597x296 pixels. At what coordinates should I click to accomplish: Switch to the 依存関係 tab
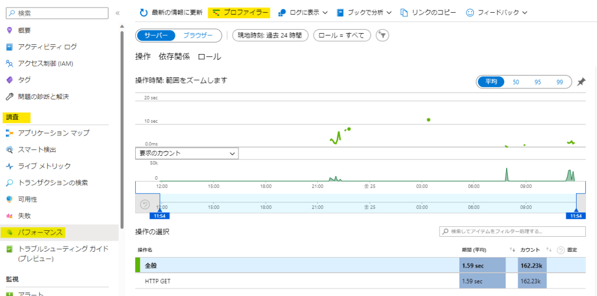(x=174, y=56)
